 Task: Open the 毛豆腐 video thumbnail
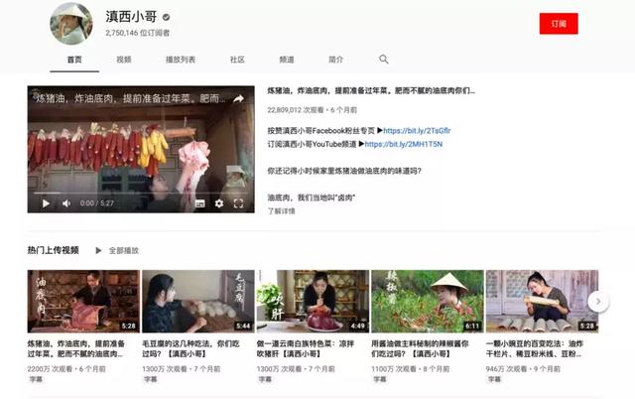coord(198,302)
